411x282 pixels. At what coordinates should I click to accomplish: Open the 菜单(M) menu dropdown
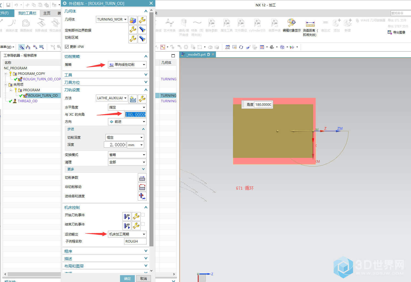click(7, 47)
